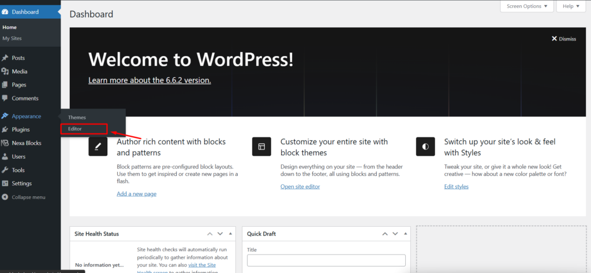Screen dimensions: 591x273
Task: Click the Posts pushpin icon
Action: click(x=5, y=58)
